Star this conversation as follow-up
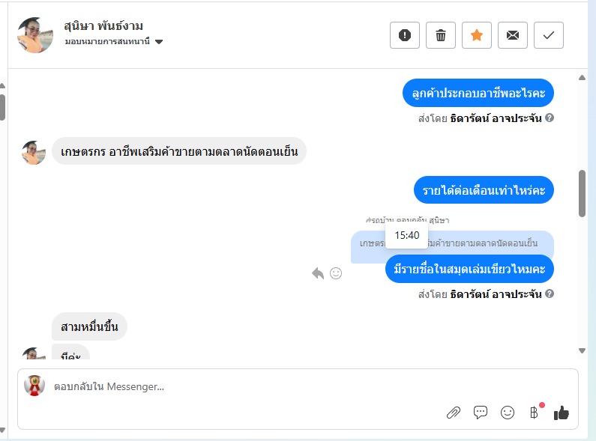596x441 pixels. tap(477, 35)
